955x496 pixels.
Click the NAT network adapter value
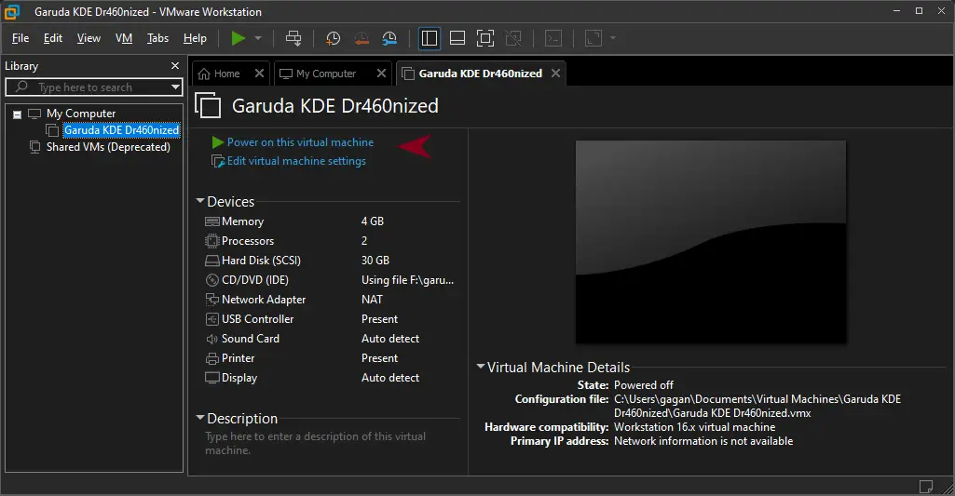[372, 300]
